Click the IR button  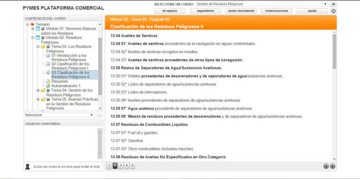point(333,4)
